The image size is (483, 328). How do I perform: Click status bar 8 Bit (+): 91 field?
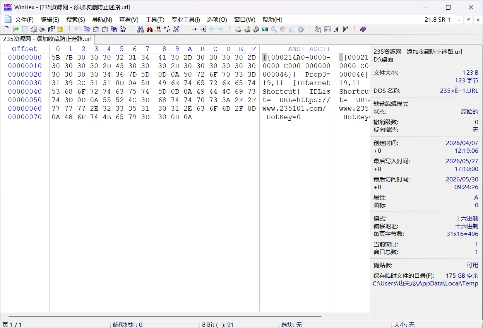(x=240, y=325)
